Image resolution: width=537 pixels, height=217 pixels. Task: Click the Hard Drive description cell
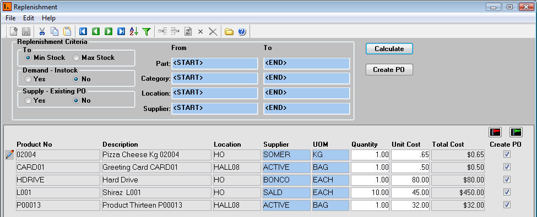click(x=156, y=180)
